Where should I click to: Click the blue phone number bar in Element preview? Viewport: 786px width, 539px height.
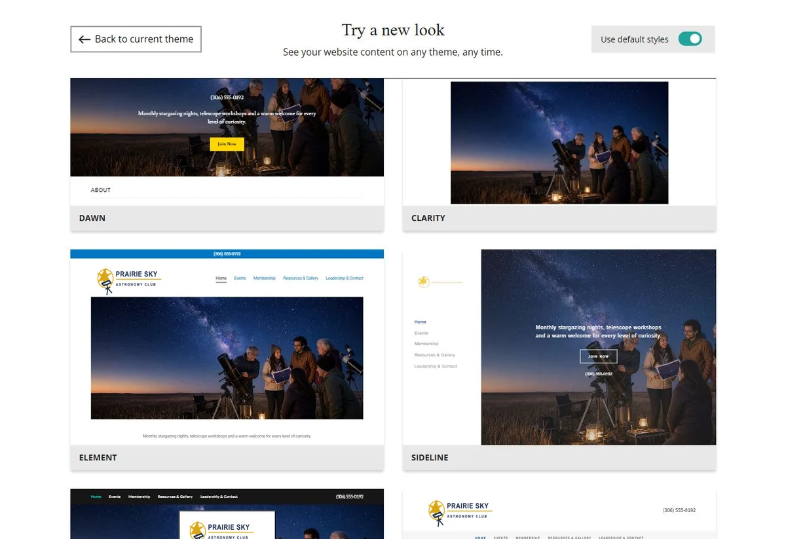(x=227, y=254)
